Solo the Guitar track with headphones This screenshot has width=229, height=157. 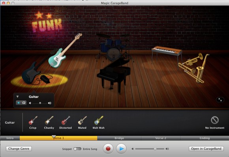[x=24, y=103]
